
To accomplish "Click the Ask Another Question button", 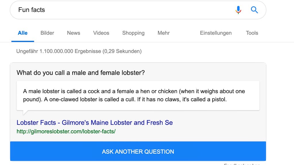I will 138,151.
